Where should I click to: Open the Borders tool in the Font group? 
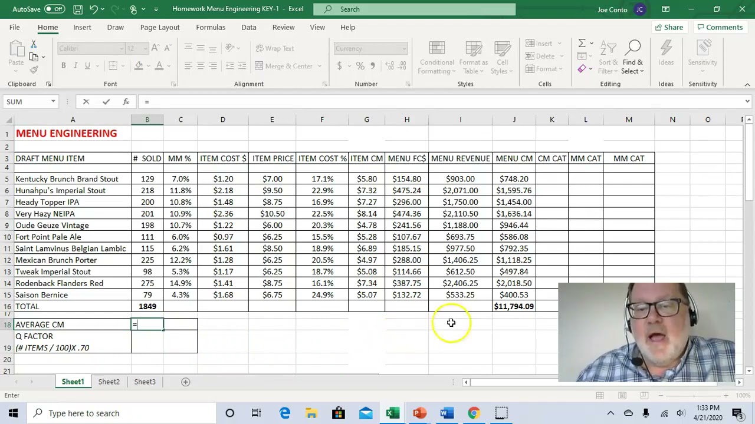[113, 66]
